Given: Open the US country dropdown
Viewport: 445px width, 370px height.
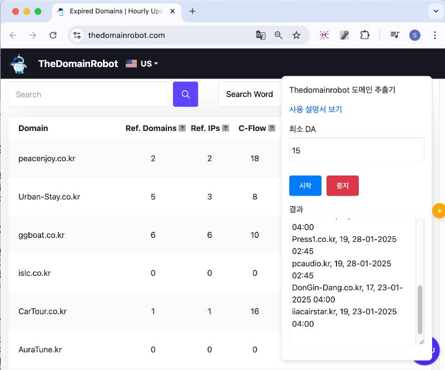Looking at the screenshot, I should click(x=142, y=64).
